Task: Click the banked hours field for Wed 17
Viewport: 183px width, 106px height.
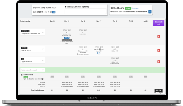Action: (99, 77)
